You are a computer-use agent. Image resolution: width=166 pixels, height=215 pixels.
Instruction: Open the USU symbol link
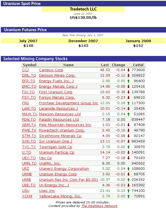tap(26, 190)
